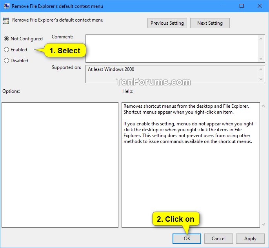269x248 pixels.
Task: Cancel the policy dialog
Action: pyautogui.click(x=218, y=239)
